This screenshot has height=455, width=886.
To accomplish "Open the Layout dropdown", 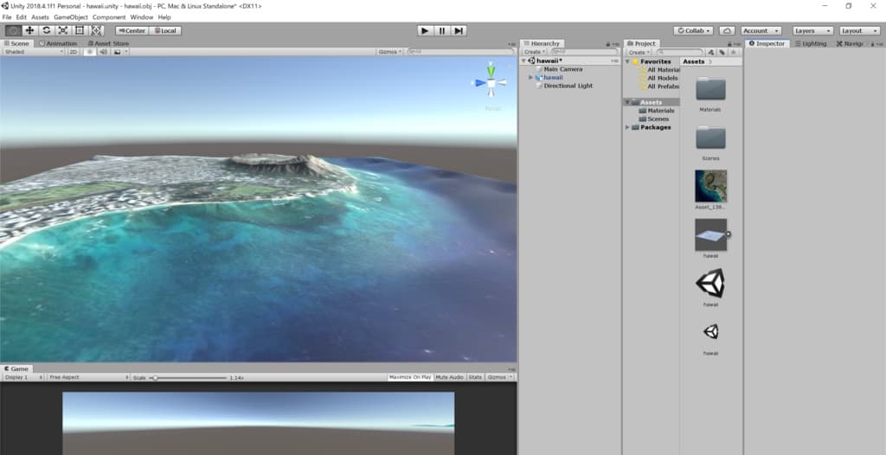I will 859,30.
